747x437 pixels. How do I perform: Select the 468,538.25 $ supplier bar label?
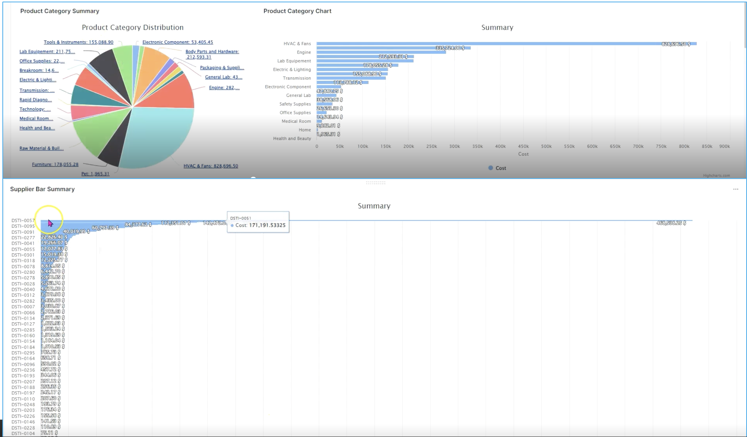point(671,223)
